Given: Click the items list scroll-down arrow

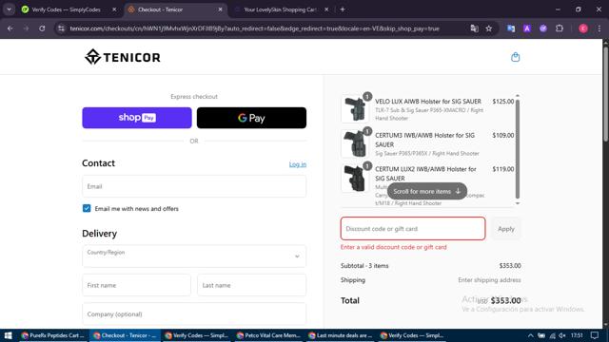Looking at the screenshot, I should pos(518,203).
